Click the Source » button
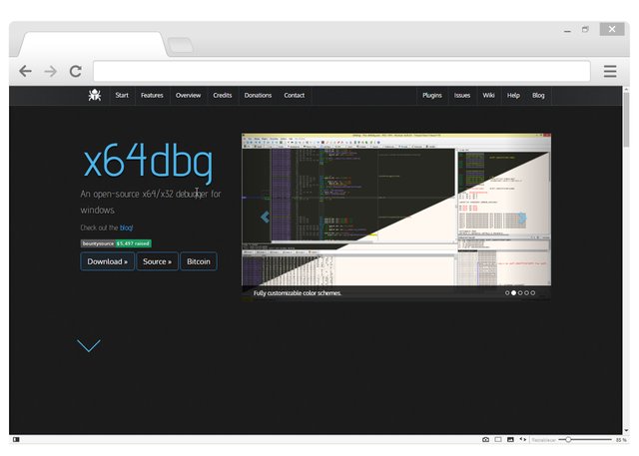639x456 pixels. click(x=158, y=261)
